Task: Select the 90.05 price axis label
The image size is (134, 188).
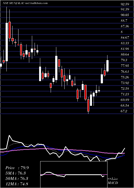Action: tap(125, 15)
